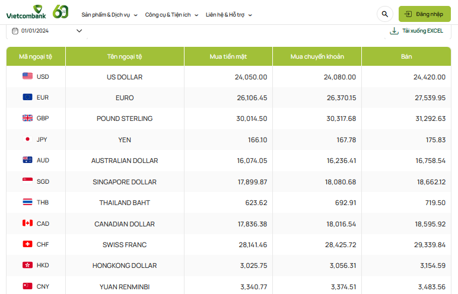Image resolution: width=458 pixels, height=294 pixels.
Task: Select the Japanese flag in the JPY row
Action: (27, 139)
